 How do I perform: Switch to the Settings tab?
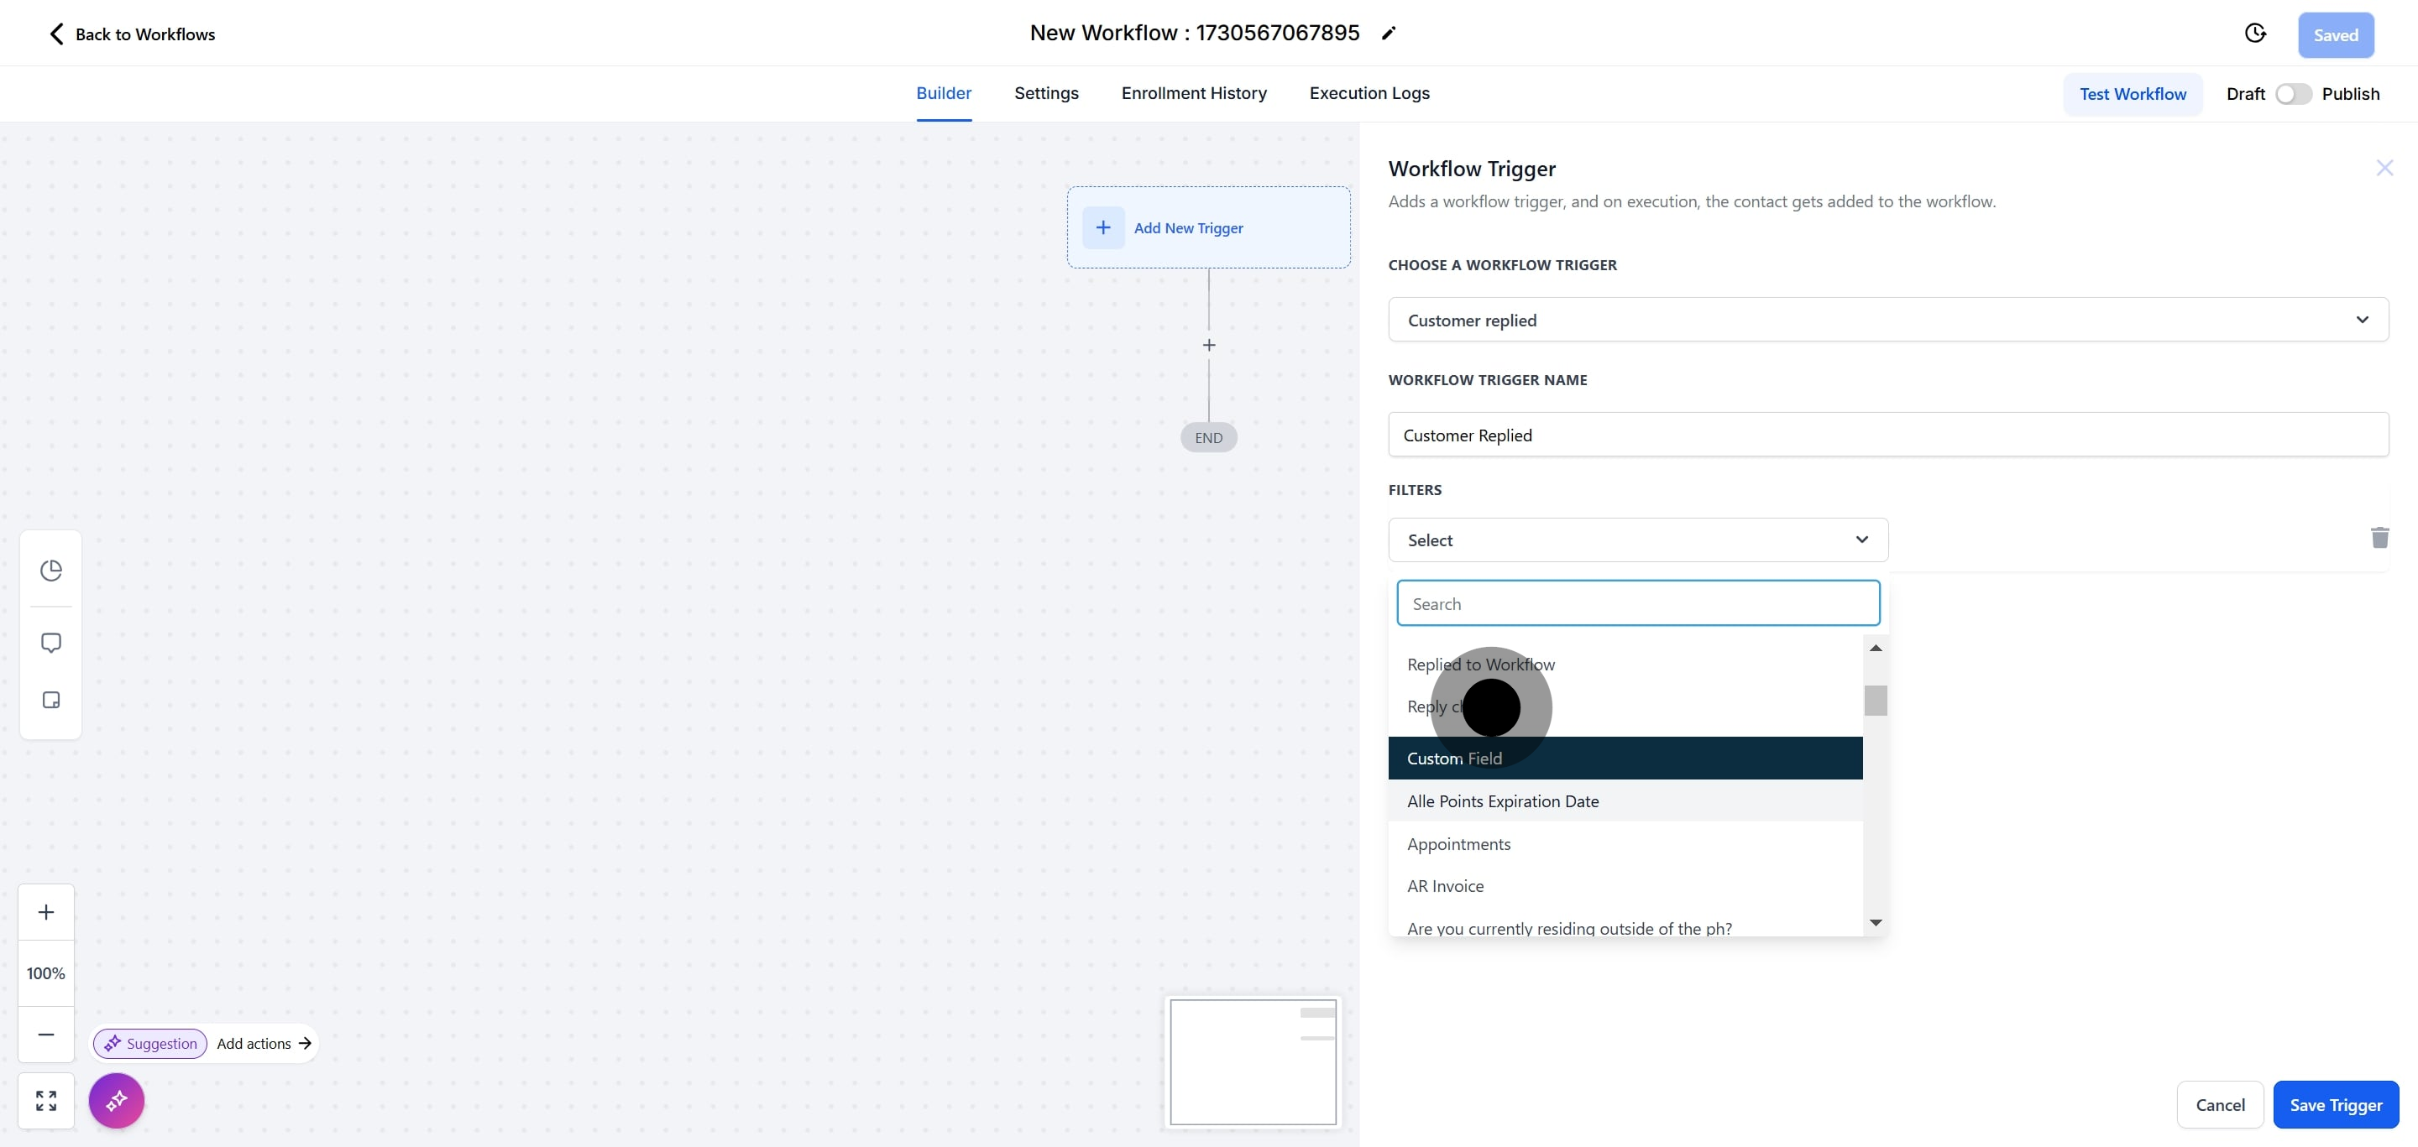click(1047, 93)
